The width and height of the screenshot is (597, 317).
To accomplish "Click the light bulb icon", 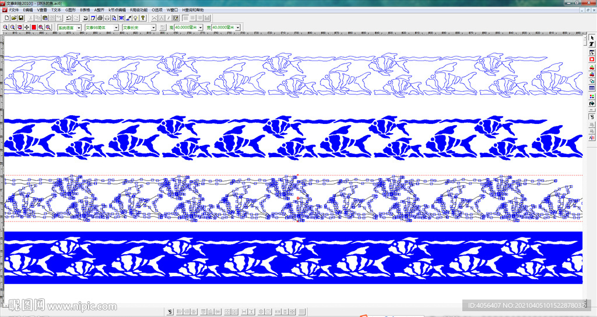I will 135,19.
